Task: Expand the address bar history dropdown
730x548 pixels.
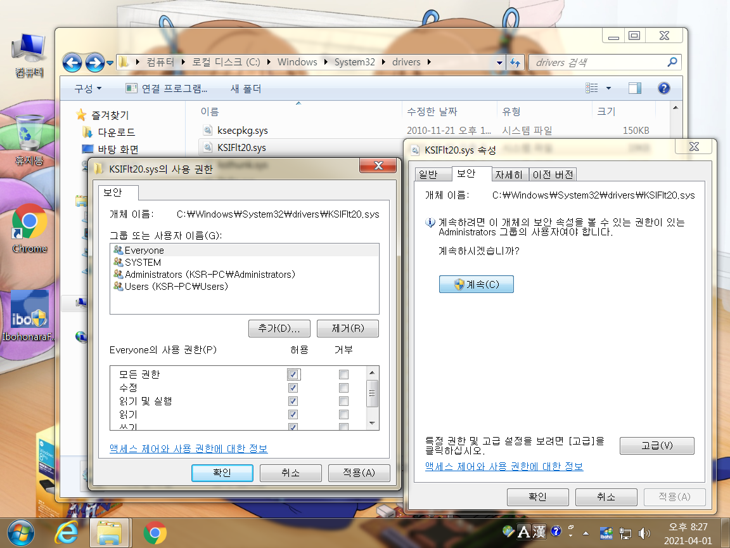Action: point(499,62)
